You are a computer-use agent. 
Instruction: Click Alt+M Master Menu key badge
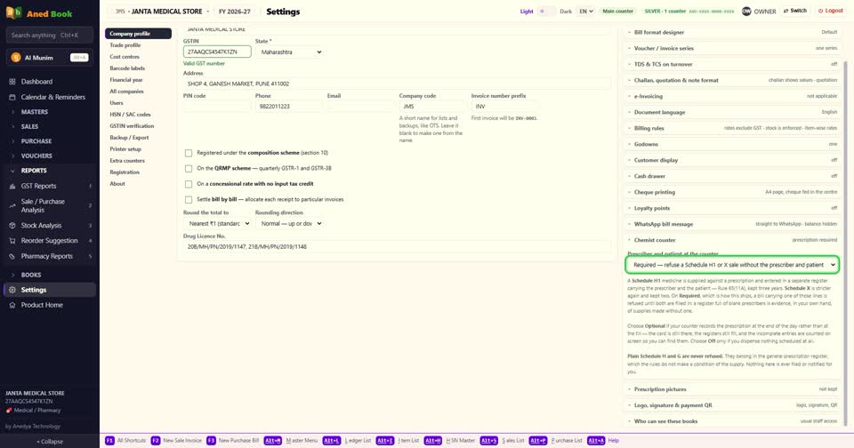273,440
